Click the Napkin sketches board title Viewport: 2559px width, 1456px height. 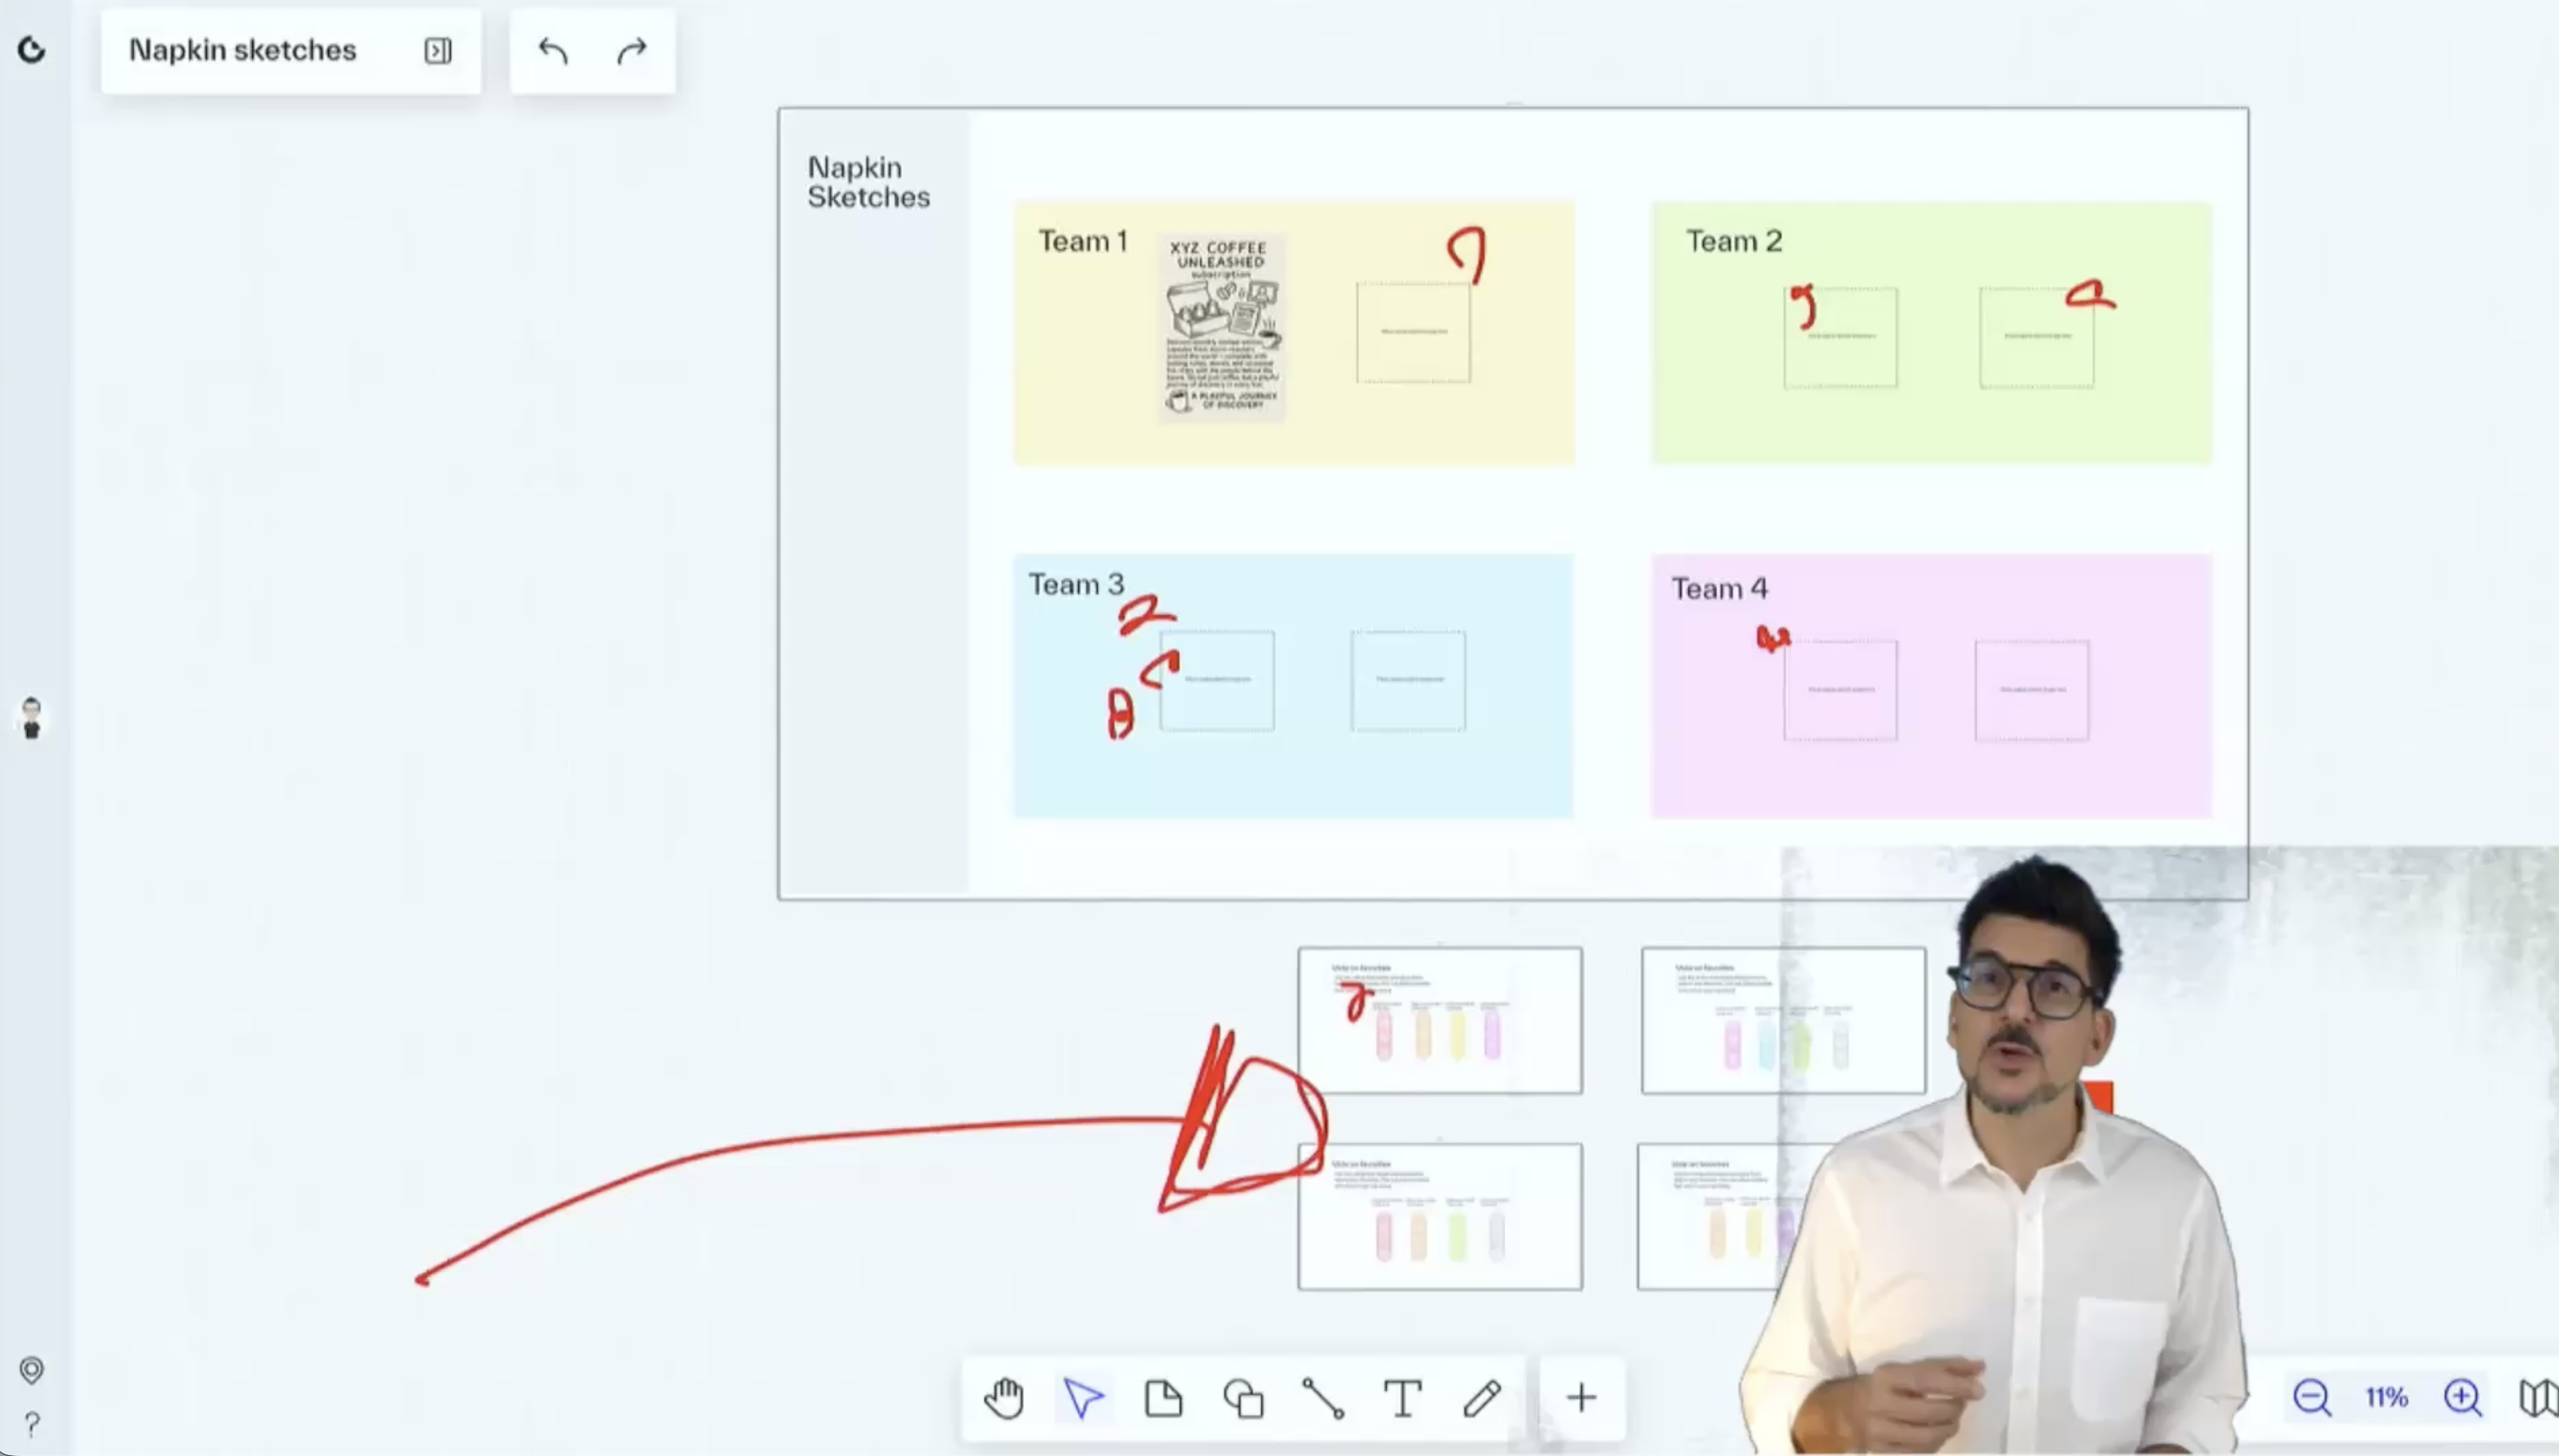[243, 51]
